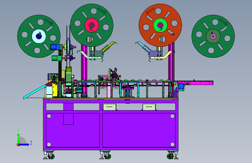Image resolution: width=252 pixels, height=163 pixels.
Task: Select the white hub of the far-left reel
Action: coord(39,36)
